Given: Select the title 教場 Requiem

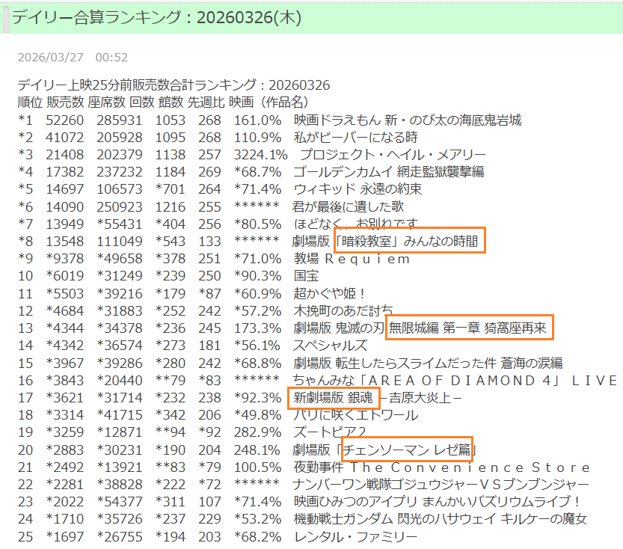Looking at the screenshot, I should [352, 259].
